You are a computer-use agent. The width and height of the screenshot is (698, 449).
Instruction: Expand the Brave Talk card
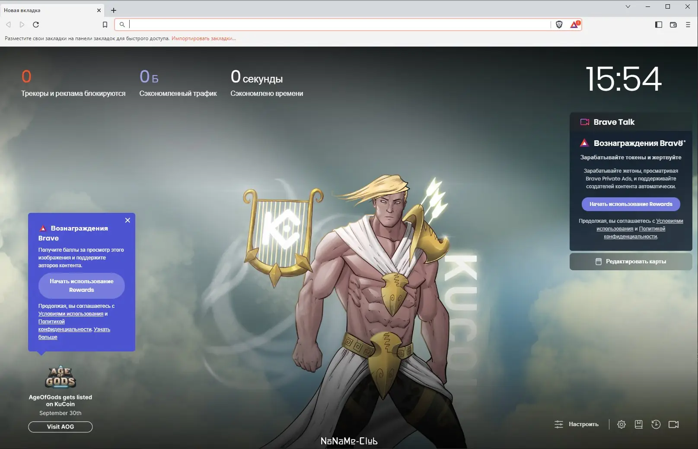[x=631, y=122]
